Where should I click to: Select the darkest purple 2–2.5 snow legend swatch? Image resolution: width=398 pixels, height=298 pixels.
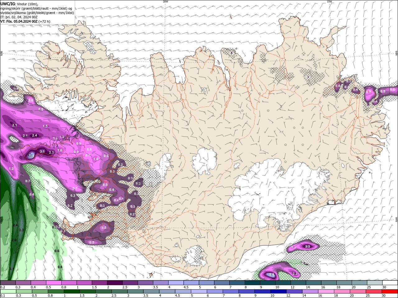[115, 283]
